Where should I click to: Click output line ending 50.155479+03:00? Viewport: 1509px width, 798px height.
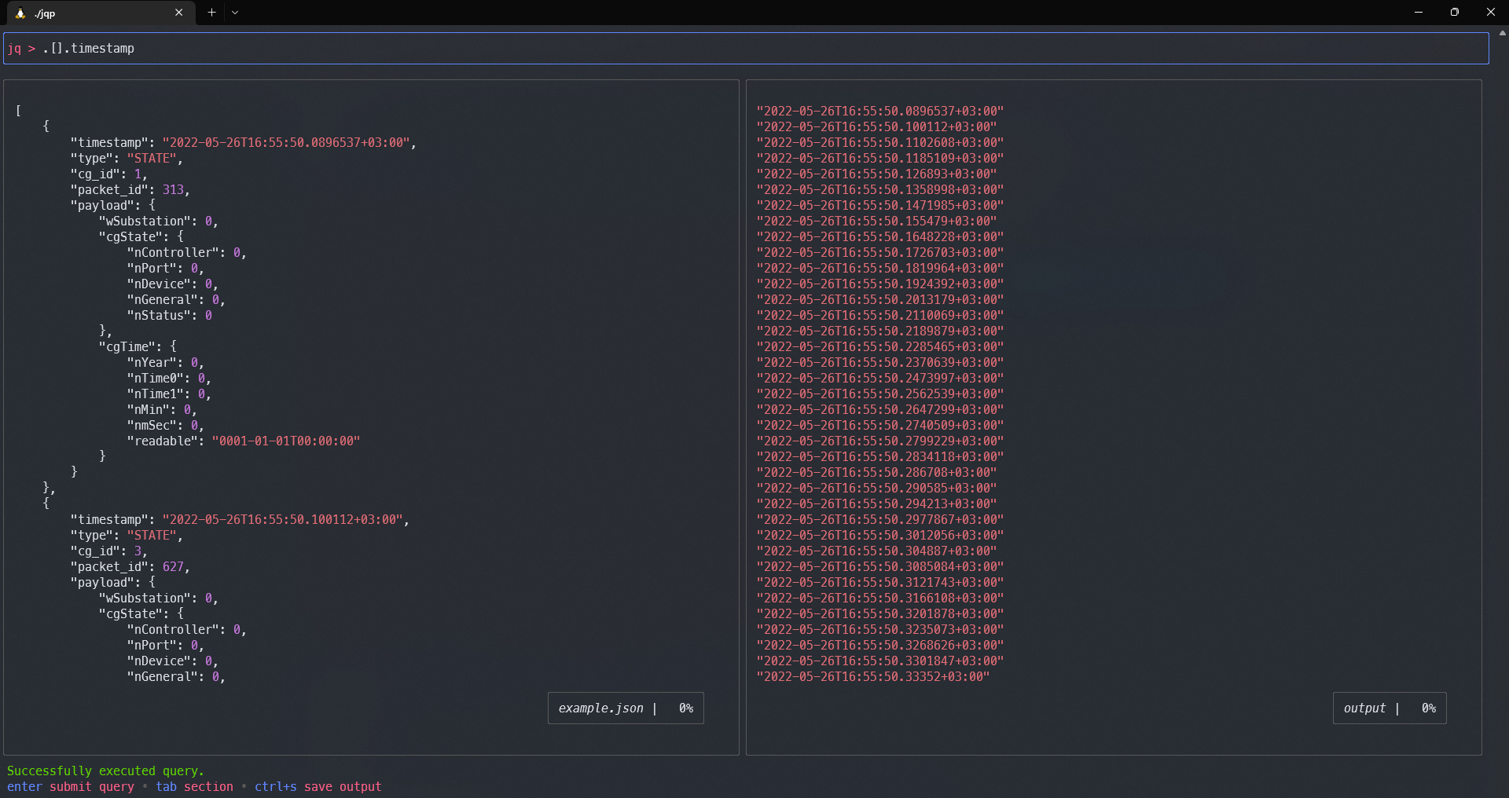[x=876, y=221]
